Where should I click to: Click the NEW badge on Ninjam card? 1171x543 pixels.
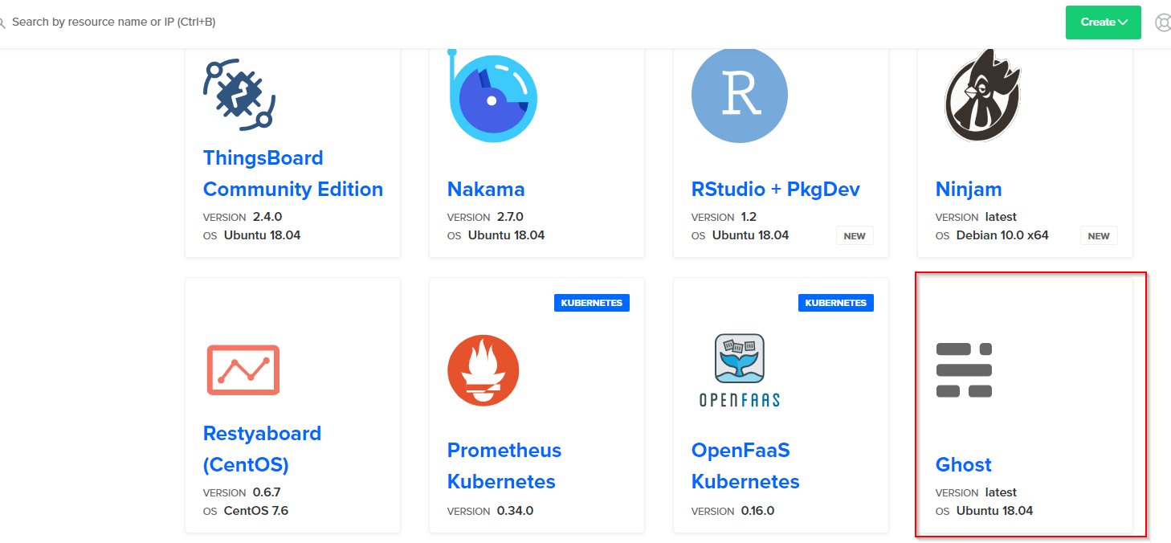1099,236
